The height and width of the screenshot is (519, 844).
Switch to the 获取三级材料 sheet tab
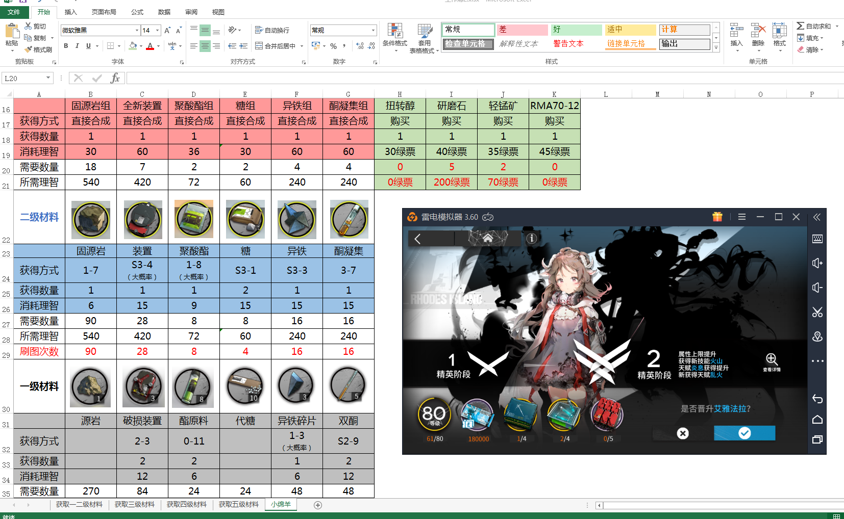135,505
